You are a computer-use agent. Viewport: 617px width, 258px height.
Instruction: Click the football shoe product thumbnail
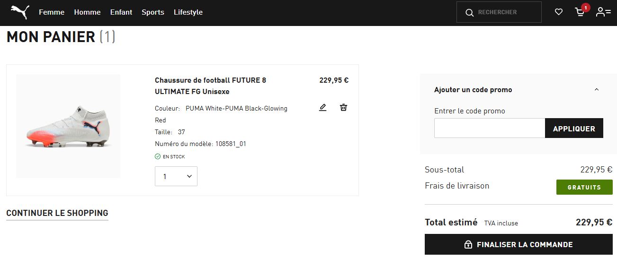[x=68, y=126]
